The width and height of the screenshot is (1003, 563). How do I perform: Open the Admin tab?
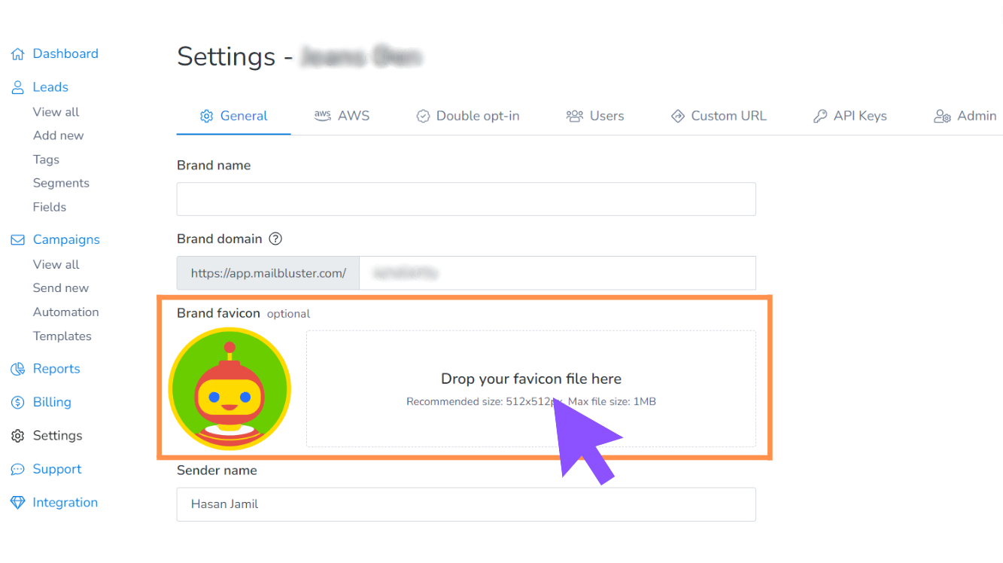965,116
